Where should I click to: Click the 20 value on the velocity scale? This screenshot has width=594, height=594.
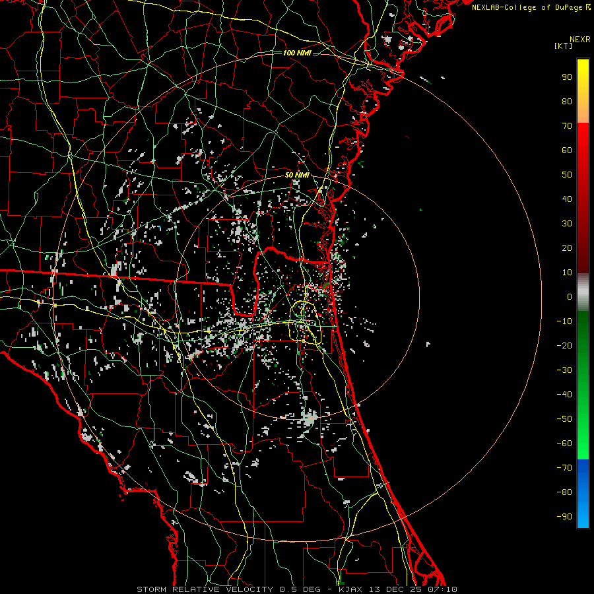click(x=567, y=247)
